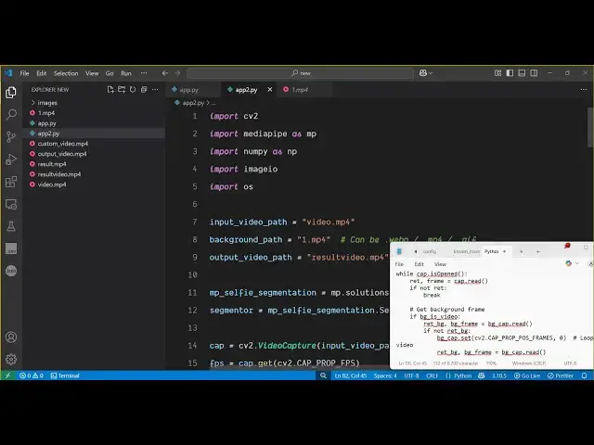This screenshot has height=445, width=594.
Task: Open Notepad Copilot dropdown chevron
Action: click(576, 263)
